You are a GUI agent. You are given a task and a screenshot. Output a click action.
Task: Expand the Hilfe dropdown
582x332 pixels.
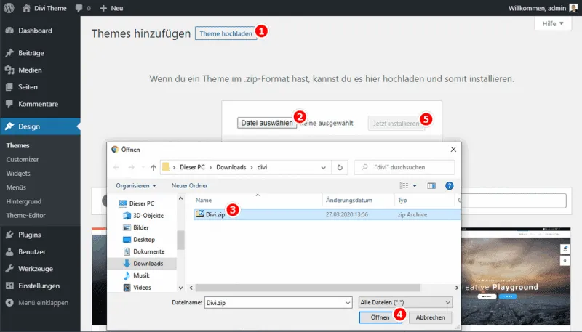[553, 24]
